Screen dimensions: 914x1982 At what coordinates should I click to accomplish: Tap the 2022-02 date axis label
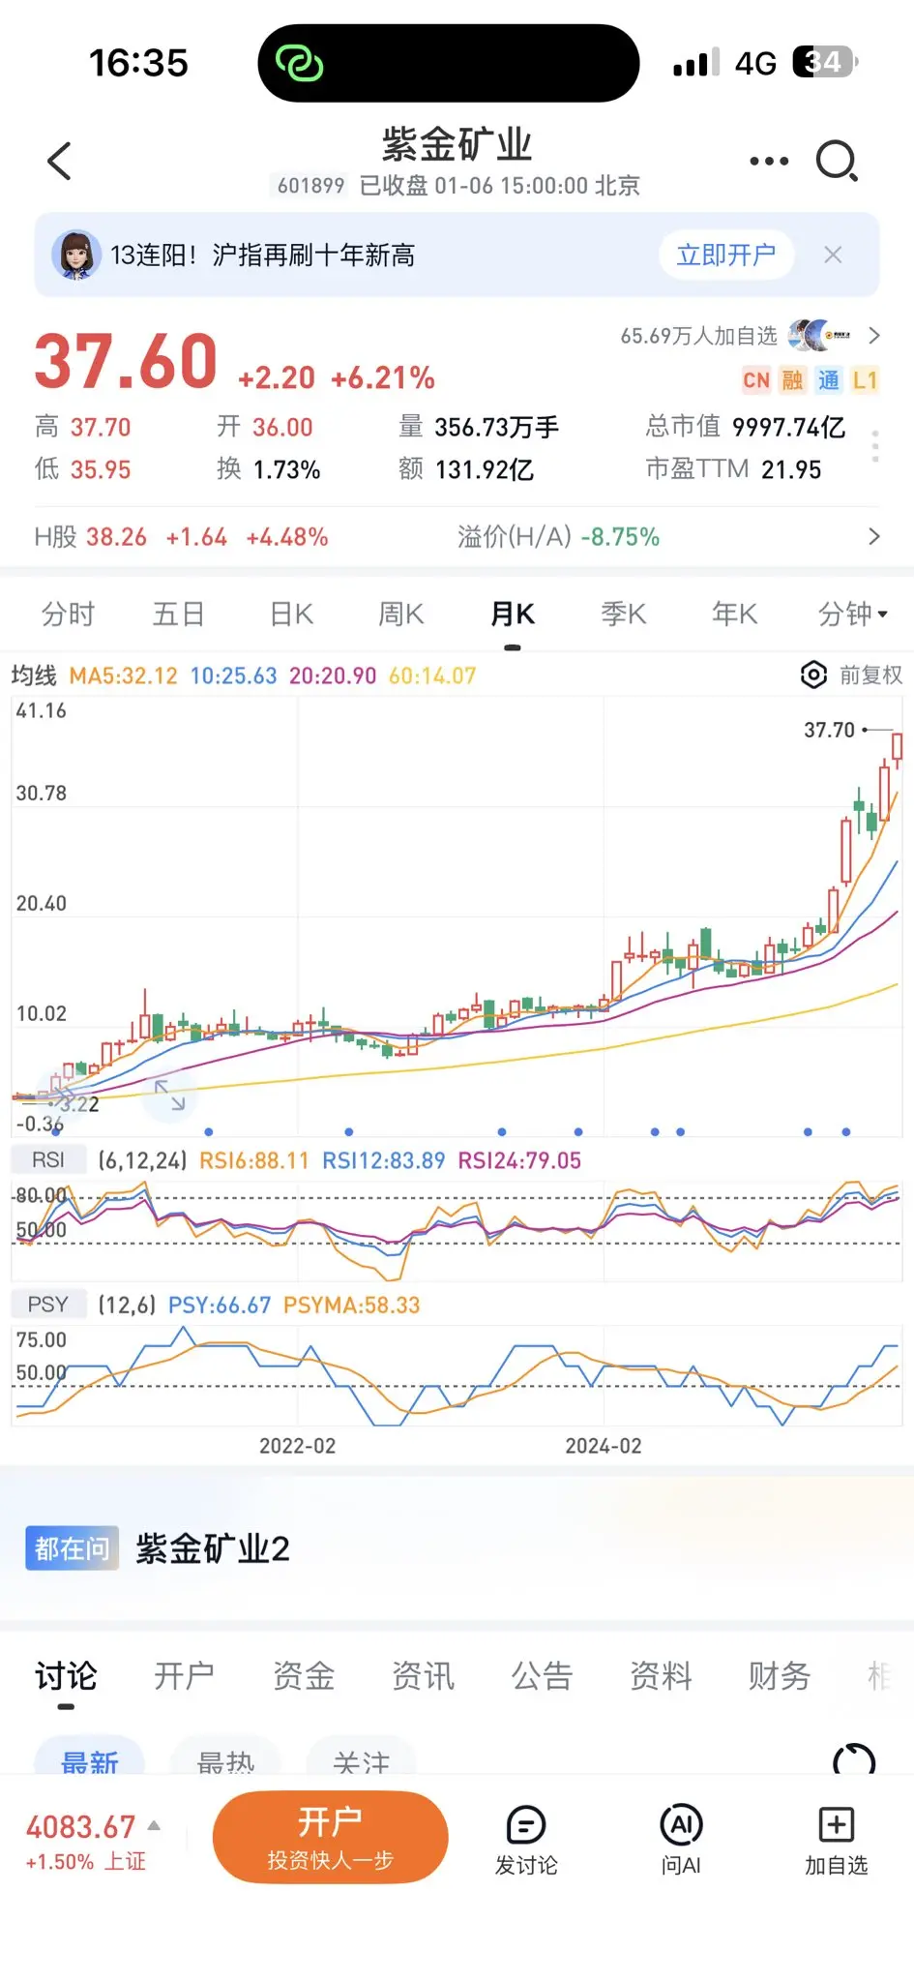297,1446
